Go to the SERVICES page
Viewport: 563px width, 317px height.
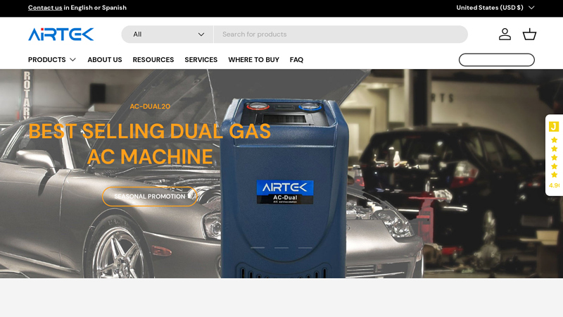point(201,60)
